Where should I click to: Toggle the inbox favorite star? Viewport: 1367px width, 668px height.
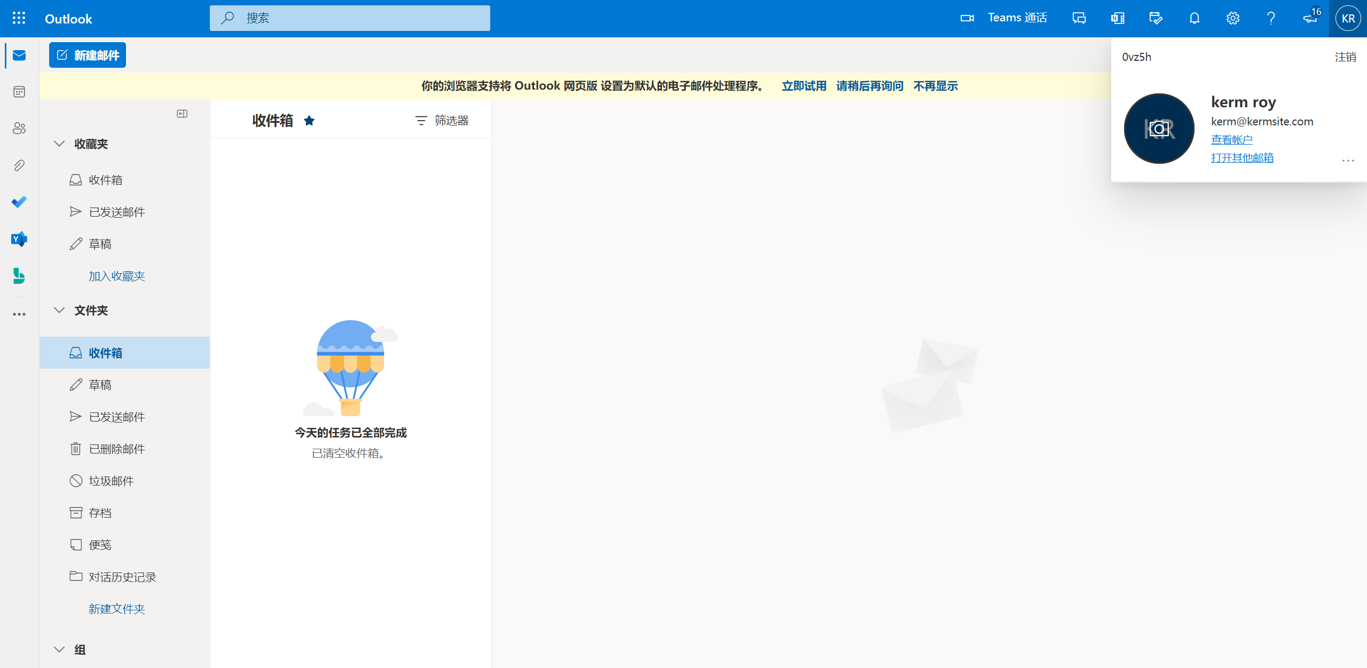click(x=309, y=121)
